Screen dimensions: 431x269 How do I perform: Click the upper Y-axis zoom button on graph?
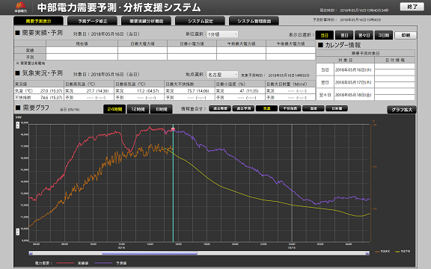[x=18, y=126]
